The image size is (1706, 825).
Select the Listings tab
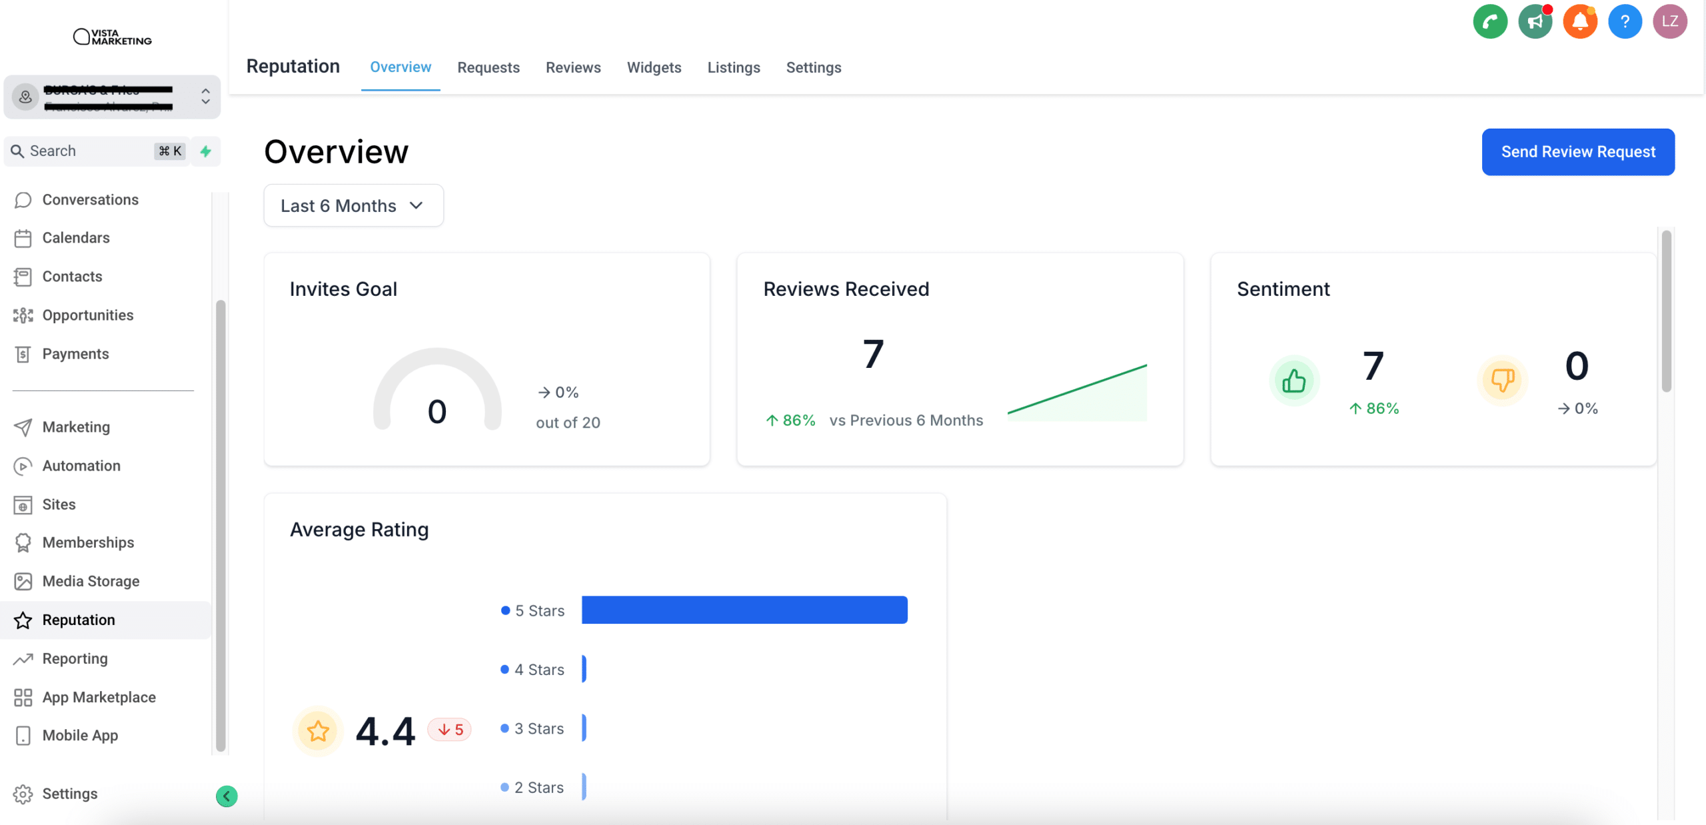click(x=733, y=67)
